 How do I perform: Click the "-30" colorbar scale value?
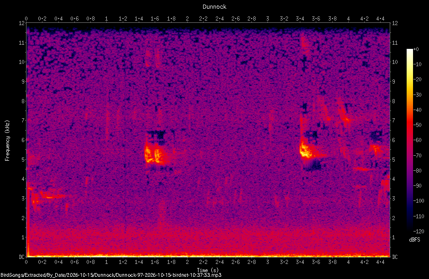click(417, 95)
